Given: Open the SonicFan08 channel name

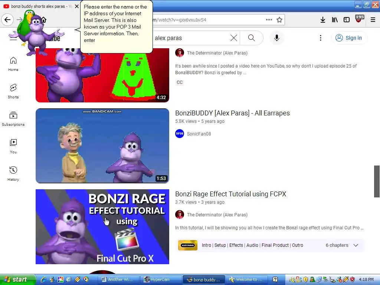Looking at the screenshot, I should (199, 134).
